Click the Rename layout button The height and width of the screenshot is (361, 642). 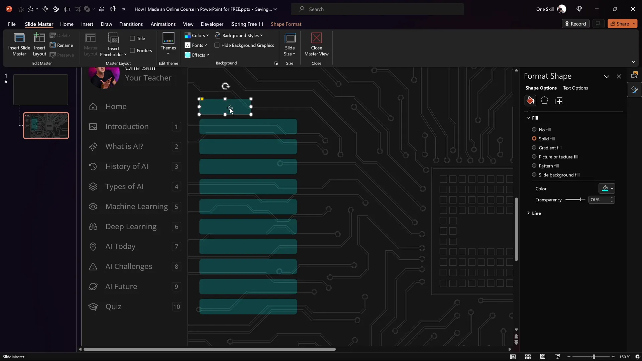[62, 45]
